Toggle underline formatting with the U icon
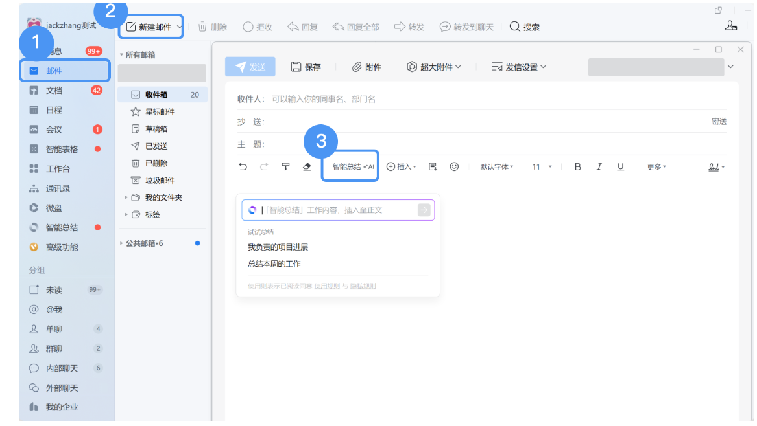The image size is (757, 426). 620,166
